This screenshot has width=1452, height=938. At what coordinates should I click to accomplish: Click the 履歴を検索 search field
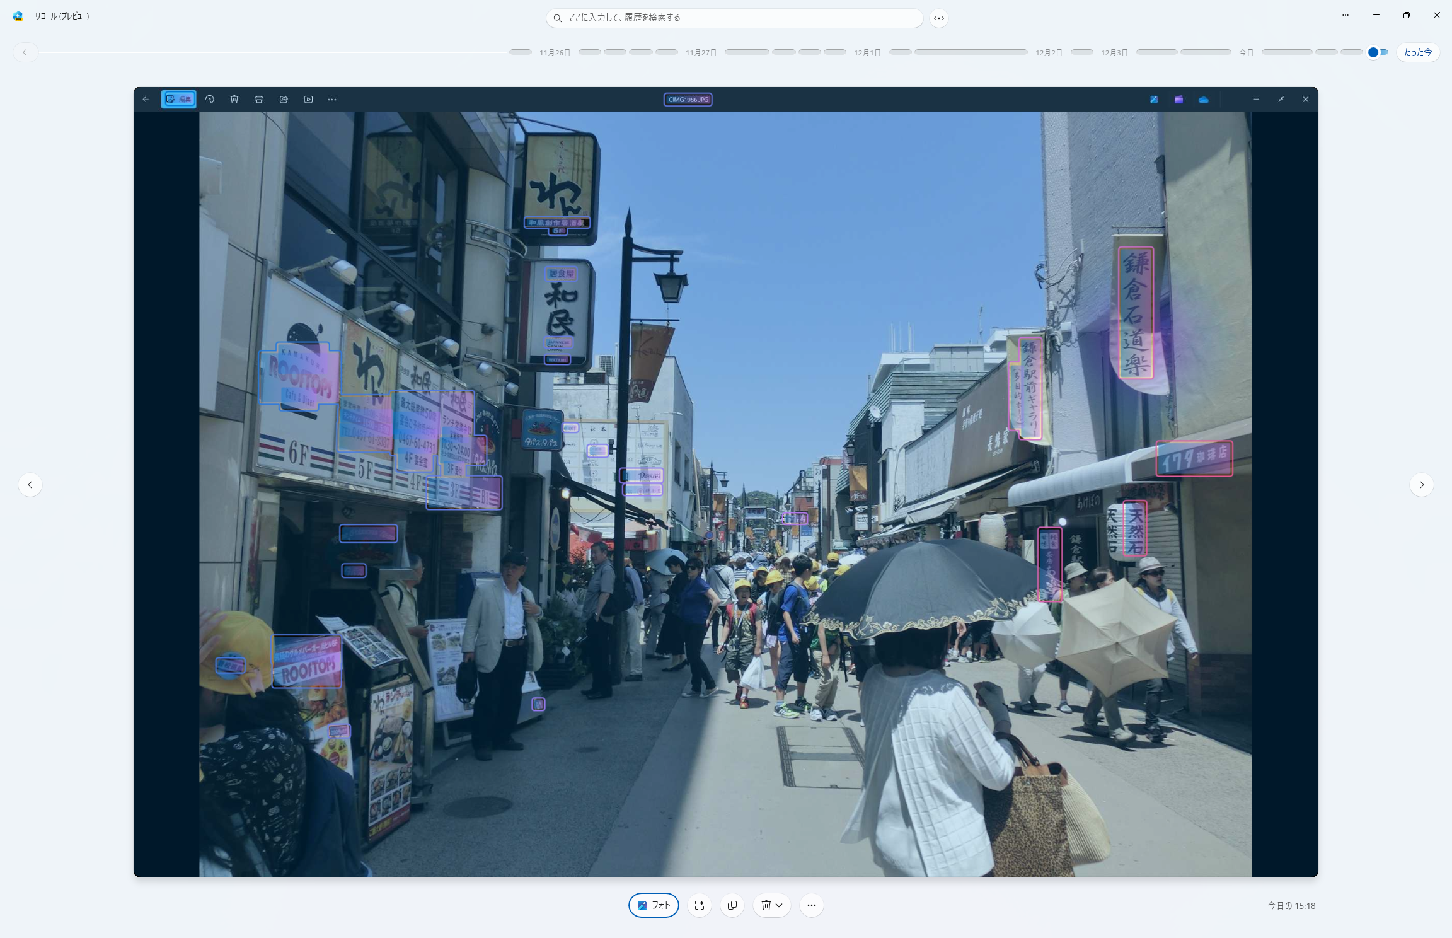pos(733,18)
